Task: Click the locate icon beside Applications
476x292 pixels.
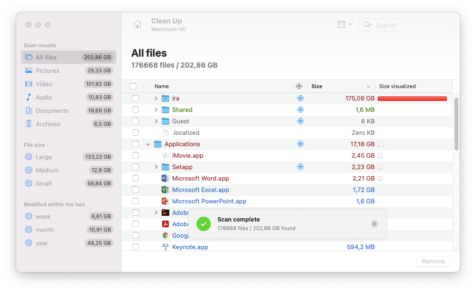Action: coord(300,143)
